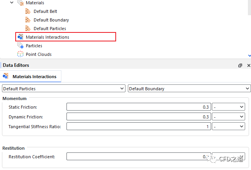This screenshot has height=170, width=251.
Task: Click the Restitution Coefficient value field
Action: click(x=138, y=156)
